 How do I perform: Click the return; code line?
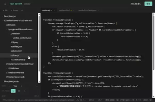pyautogui.click(x=56, y=90)
